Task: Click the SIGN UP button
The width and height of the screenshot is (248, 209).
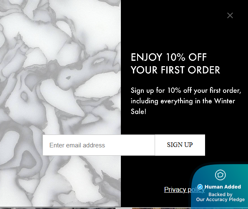Action: [180, 145]
